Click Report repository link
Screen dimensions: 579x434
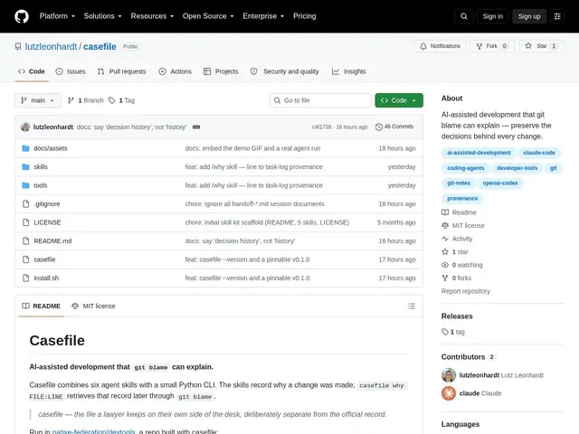click(466, 291)
